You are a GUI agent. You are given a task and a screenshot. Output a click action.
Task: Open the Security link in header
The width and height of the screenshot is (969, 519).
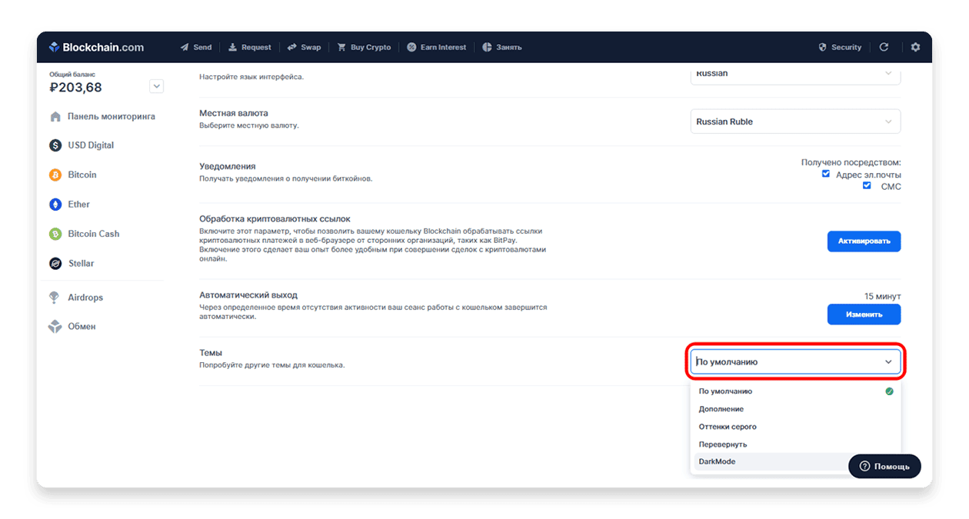coord(840,47)
